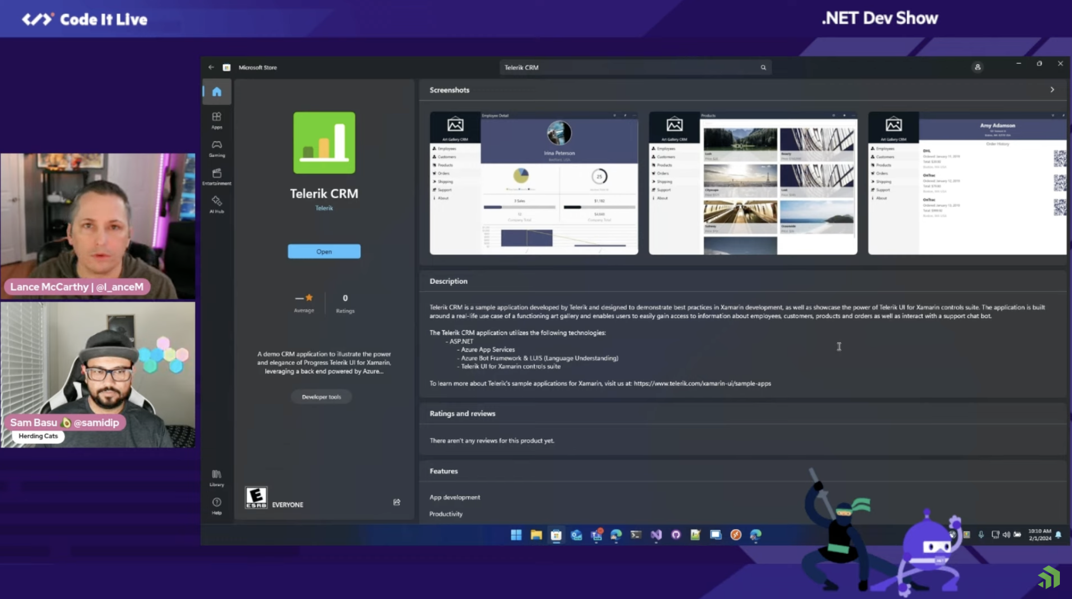Open Help in the Store sidebar
Image resolution: width=1072 pixels, height=599 pixels.
[x=216, y=505]
